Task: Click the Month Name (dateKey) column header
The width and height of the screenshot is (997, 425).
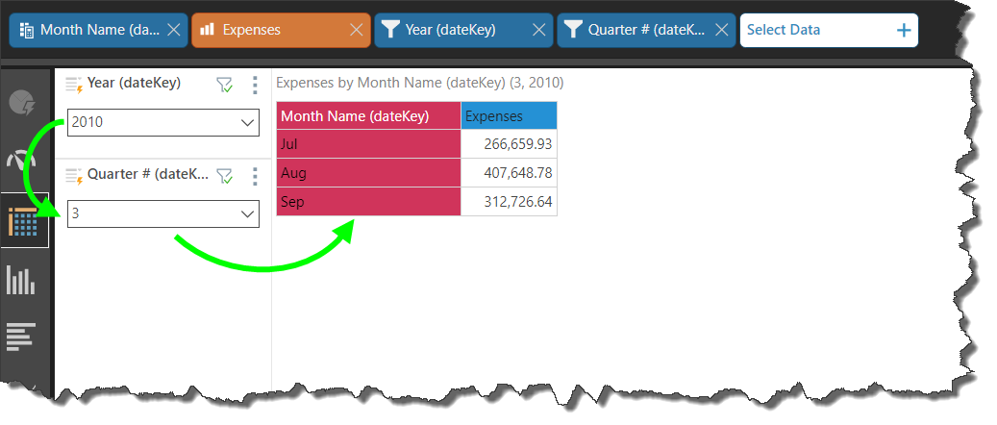Action: click(368, 116)
